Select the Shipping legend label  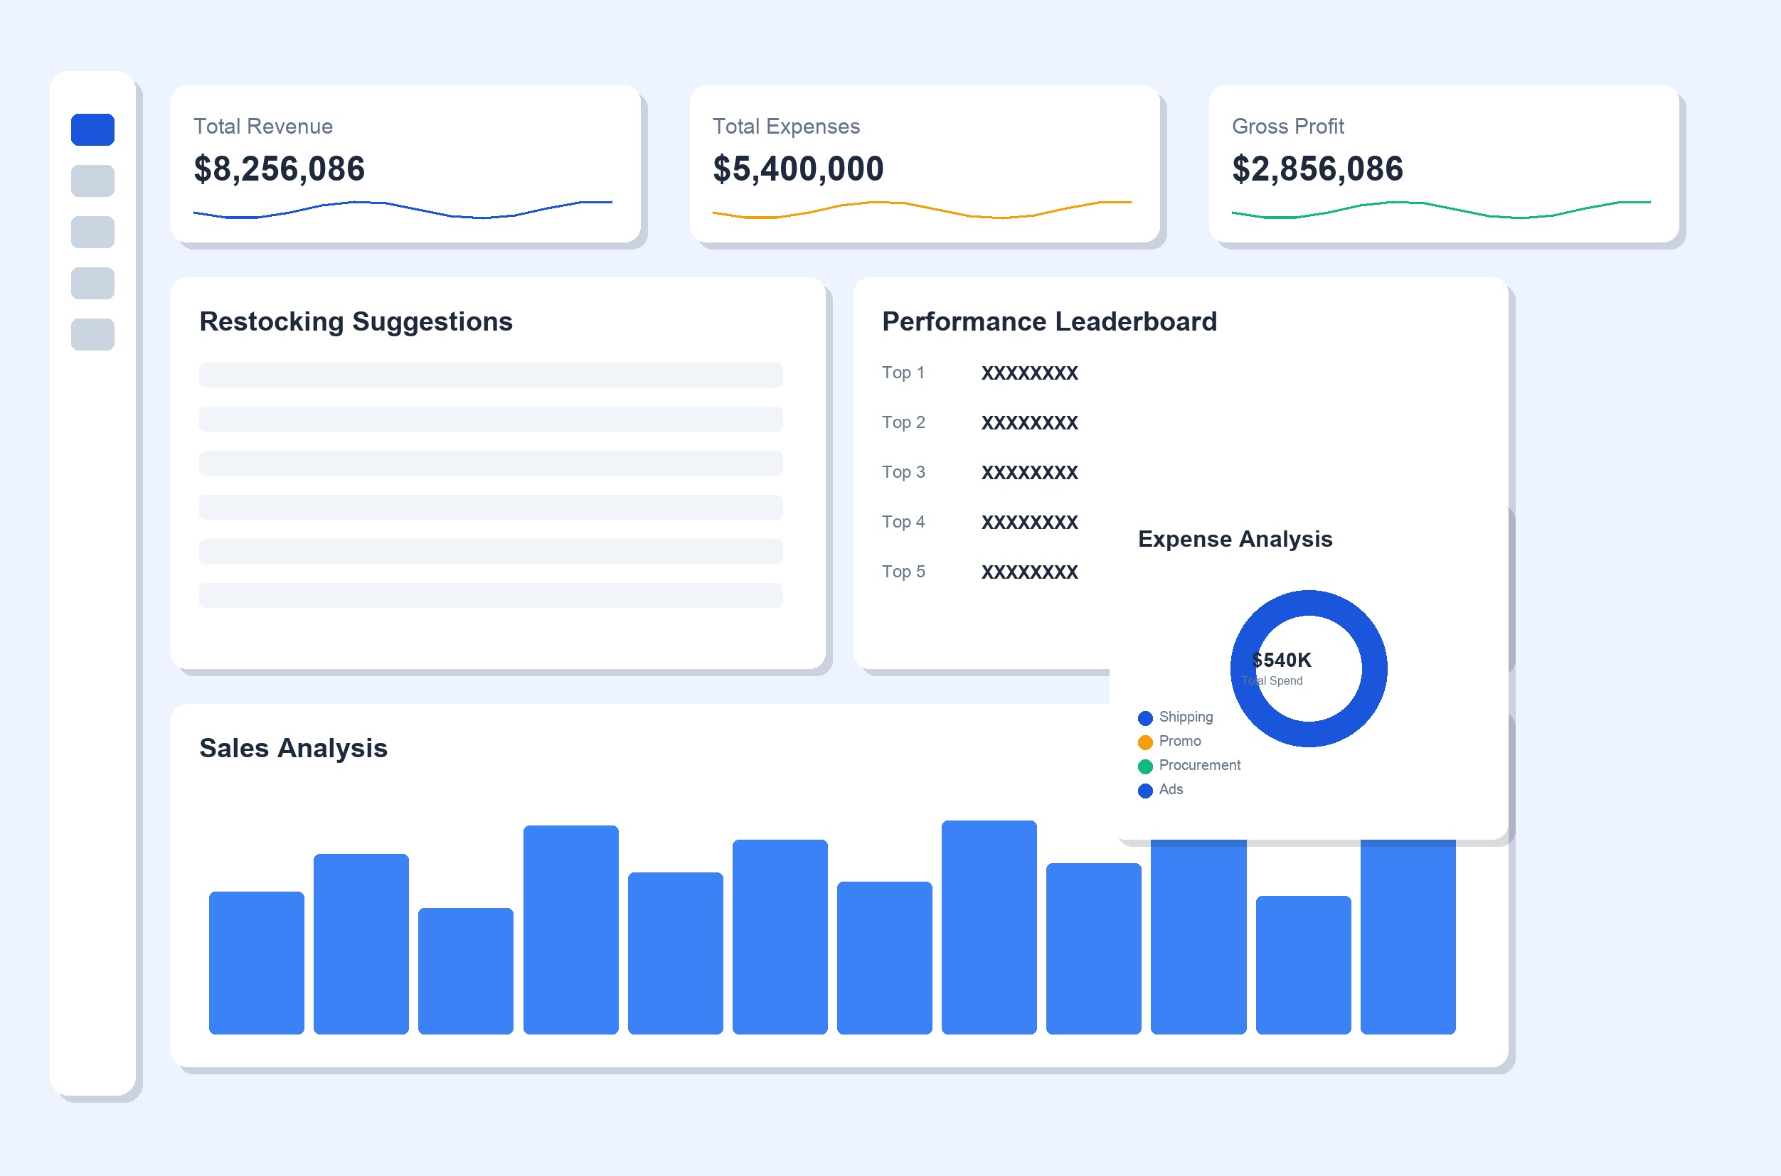click(x=1186, y=717)
